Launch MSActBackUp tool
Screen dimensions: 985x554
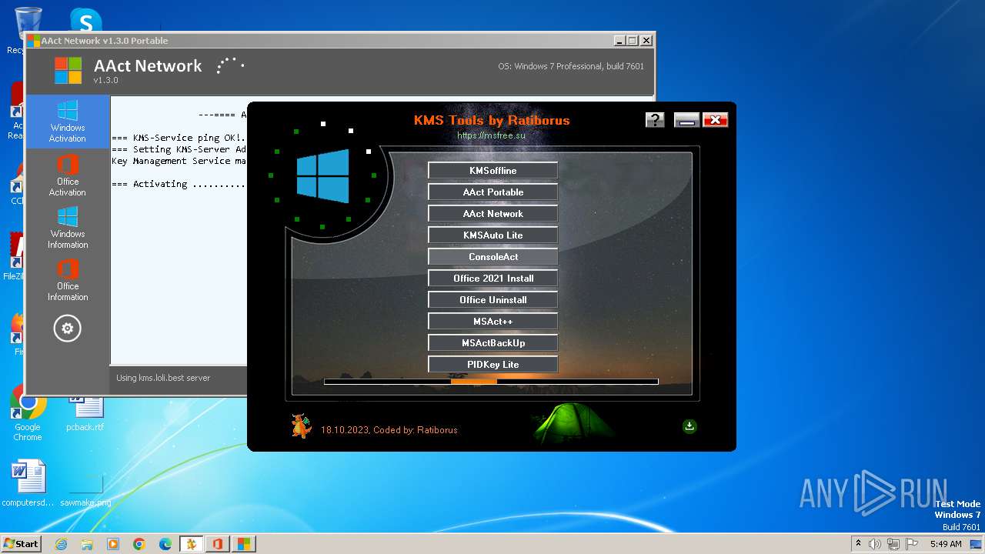[x=492, y=343]
